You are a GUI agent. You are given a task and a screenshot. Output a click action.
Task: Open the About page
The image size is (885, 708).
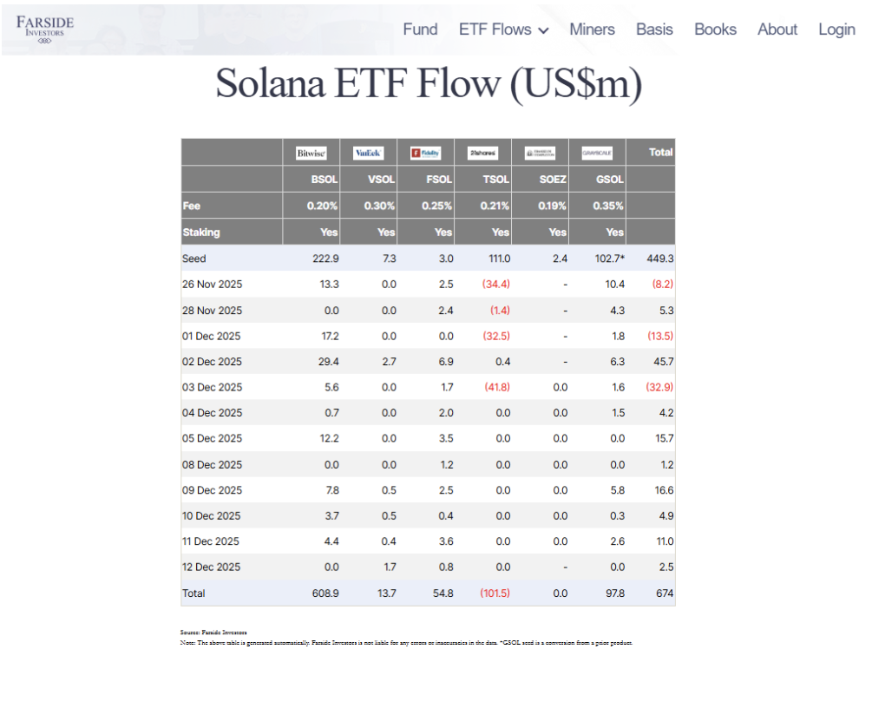[x=777, y=29]
